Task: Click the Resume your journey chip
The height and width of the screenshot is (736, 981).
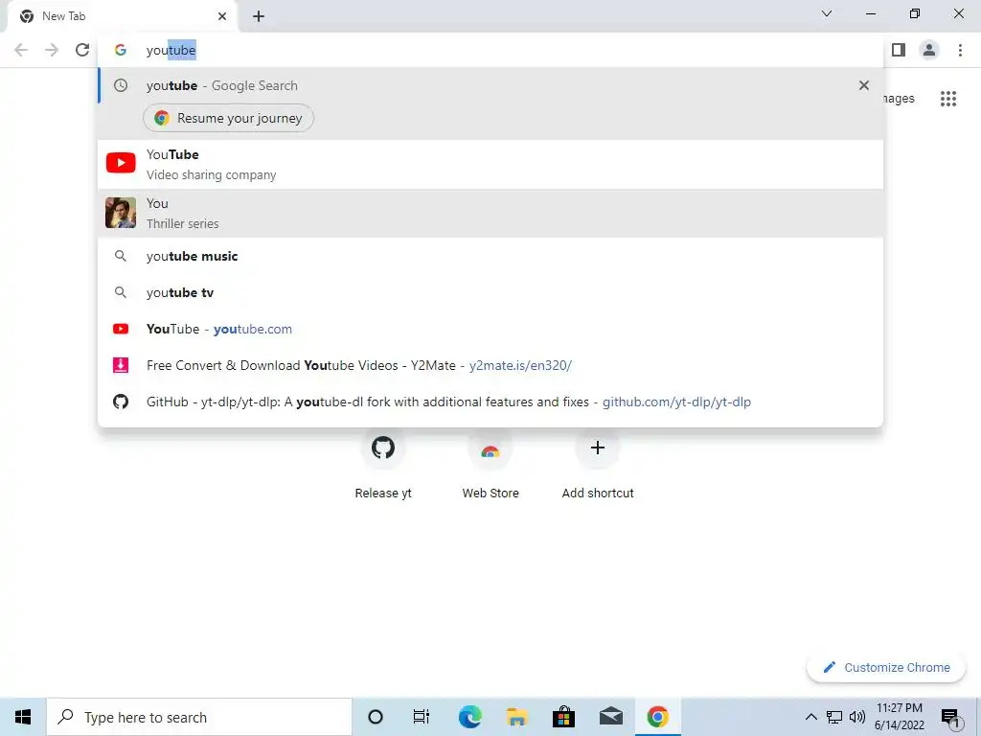Action: [x=228, y=118]
